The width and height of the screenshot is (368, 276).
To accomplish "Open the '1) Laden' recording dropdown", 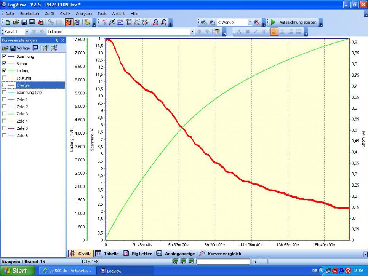I will pyautogui.click(x=192, y=32).
